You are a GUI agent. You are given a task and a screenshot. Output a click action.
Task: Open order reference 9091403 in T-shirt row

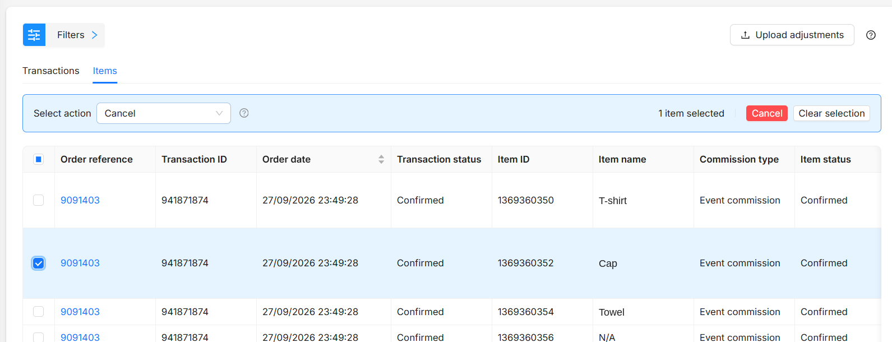pyautogui.click(x=80, y=200)
